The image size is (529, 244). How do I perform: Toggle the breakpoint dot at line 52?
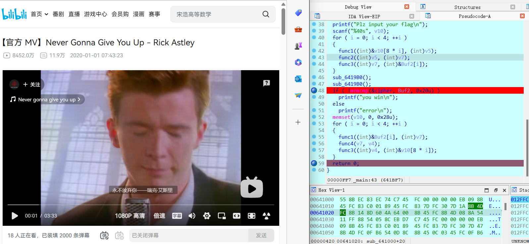(314, 117)
